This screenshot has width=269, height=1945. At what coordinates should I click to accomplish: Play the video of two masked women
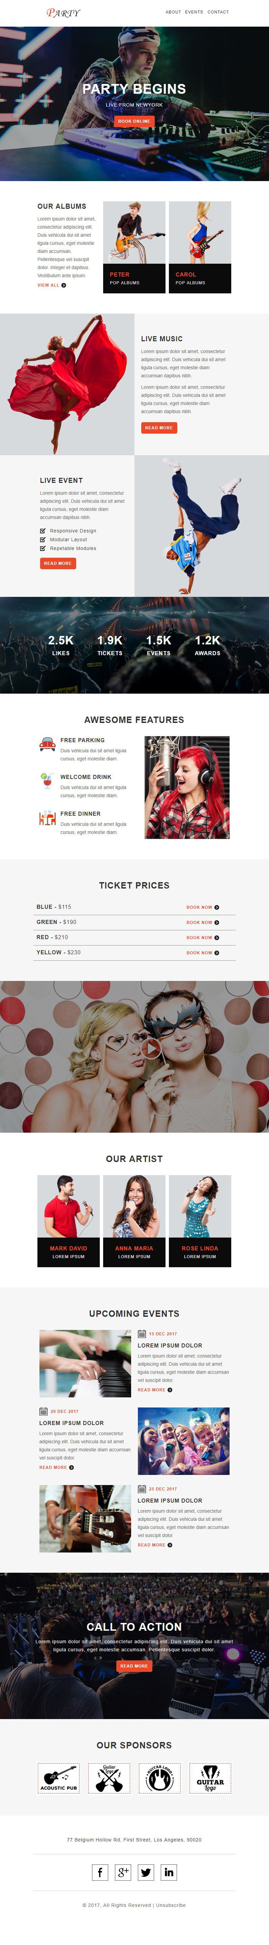coord(151,1048)
